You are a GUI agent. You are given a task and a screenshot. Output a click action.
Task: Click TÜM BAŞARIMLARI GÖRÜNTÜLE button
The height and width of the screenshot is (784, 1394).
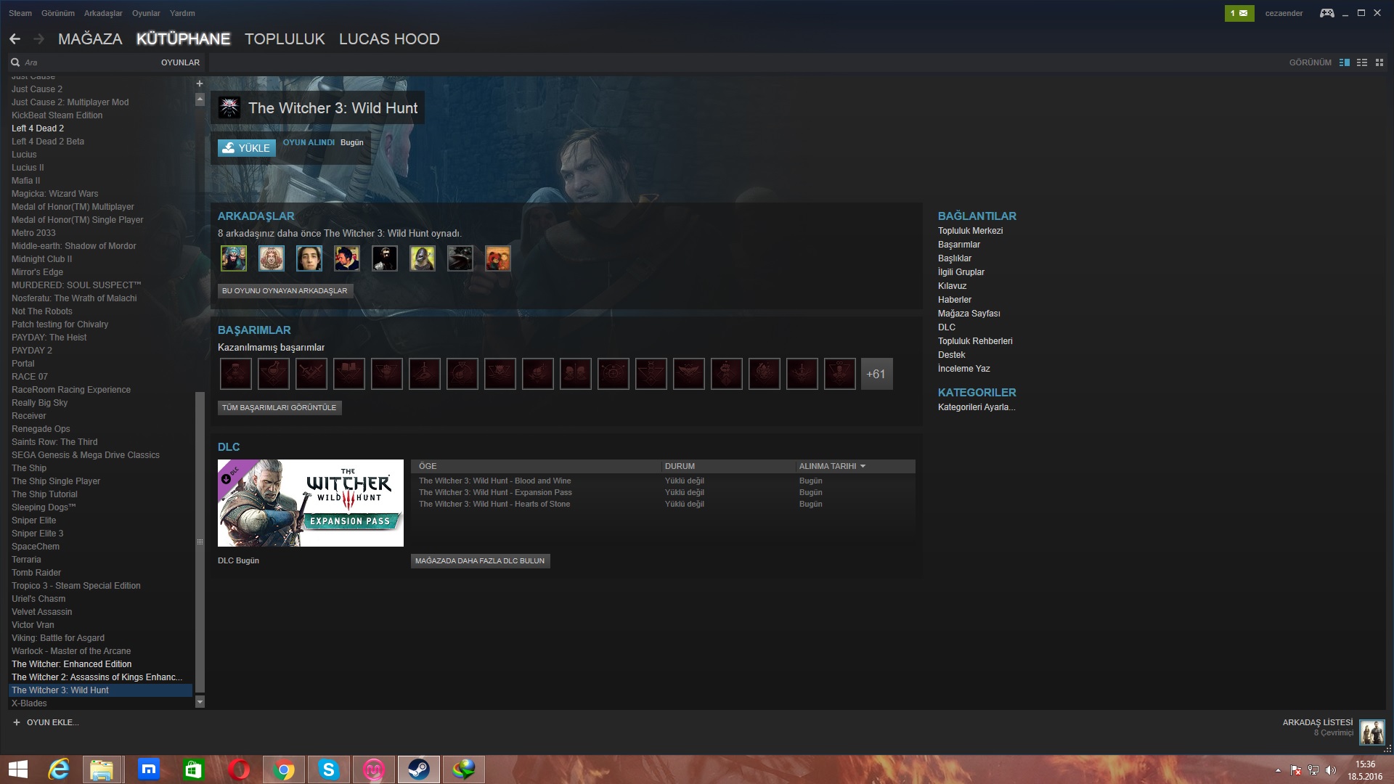[x=280, y=407]
